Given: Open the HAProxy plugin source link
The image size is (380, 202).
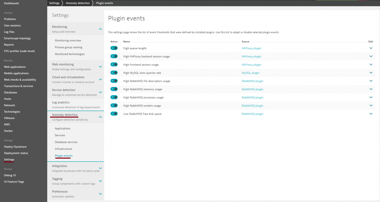Looking at the screenshot, I should point(251,48).
